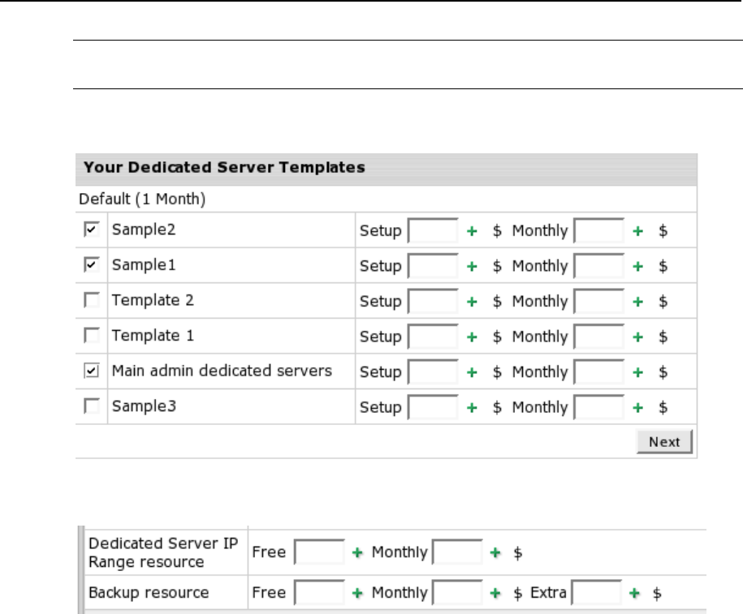743x614 pixels.
Task: Enable the Template 2 checkbox
Action: click(x=92, y=301)
